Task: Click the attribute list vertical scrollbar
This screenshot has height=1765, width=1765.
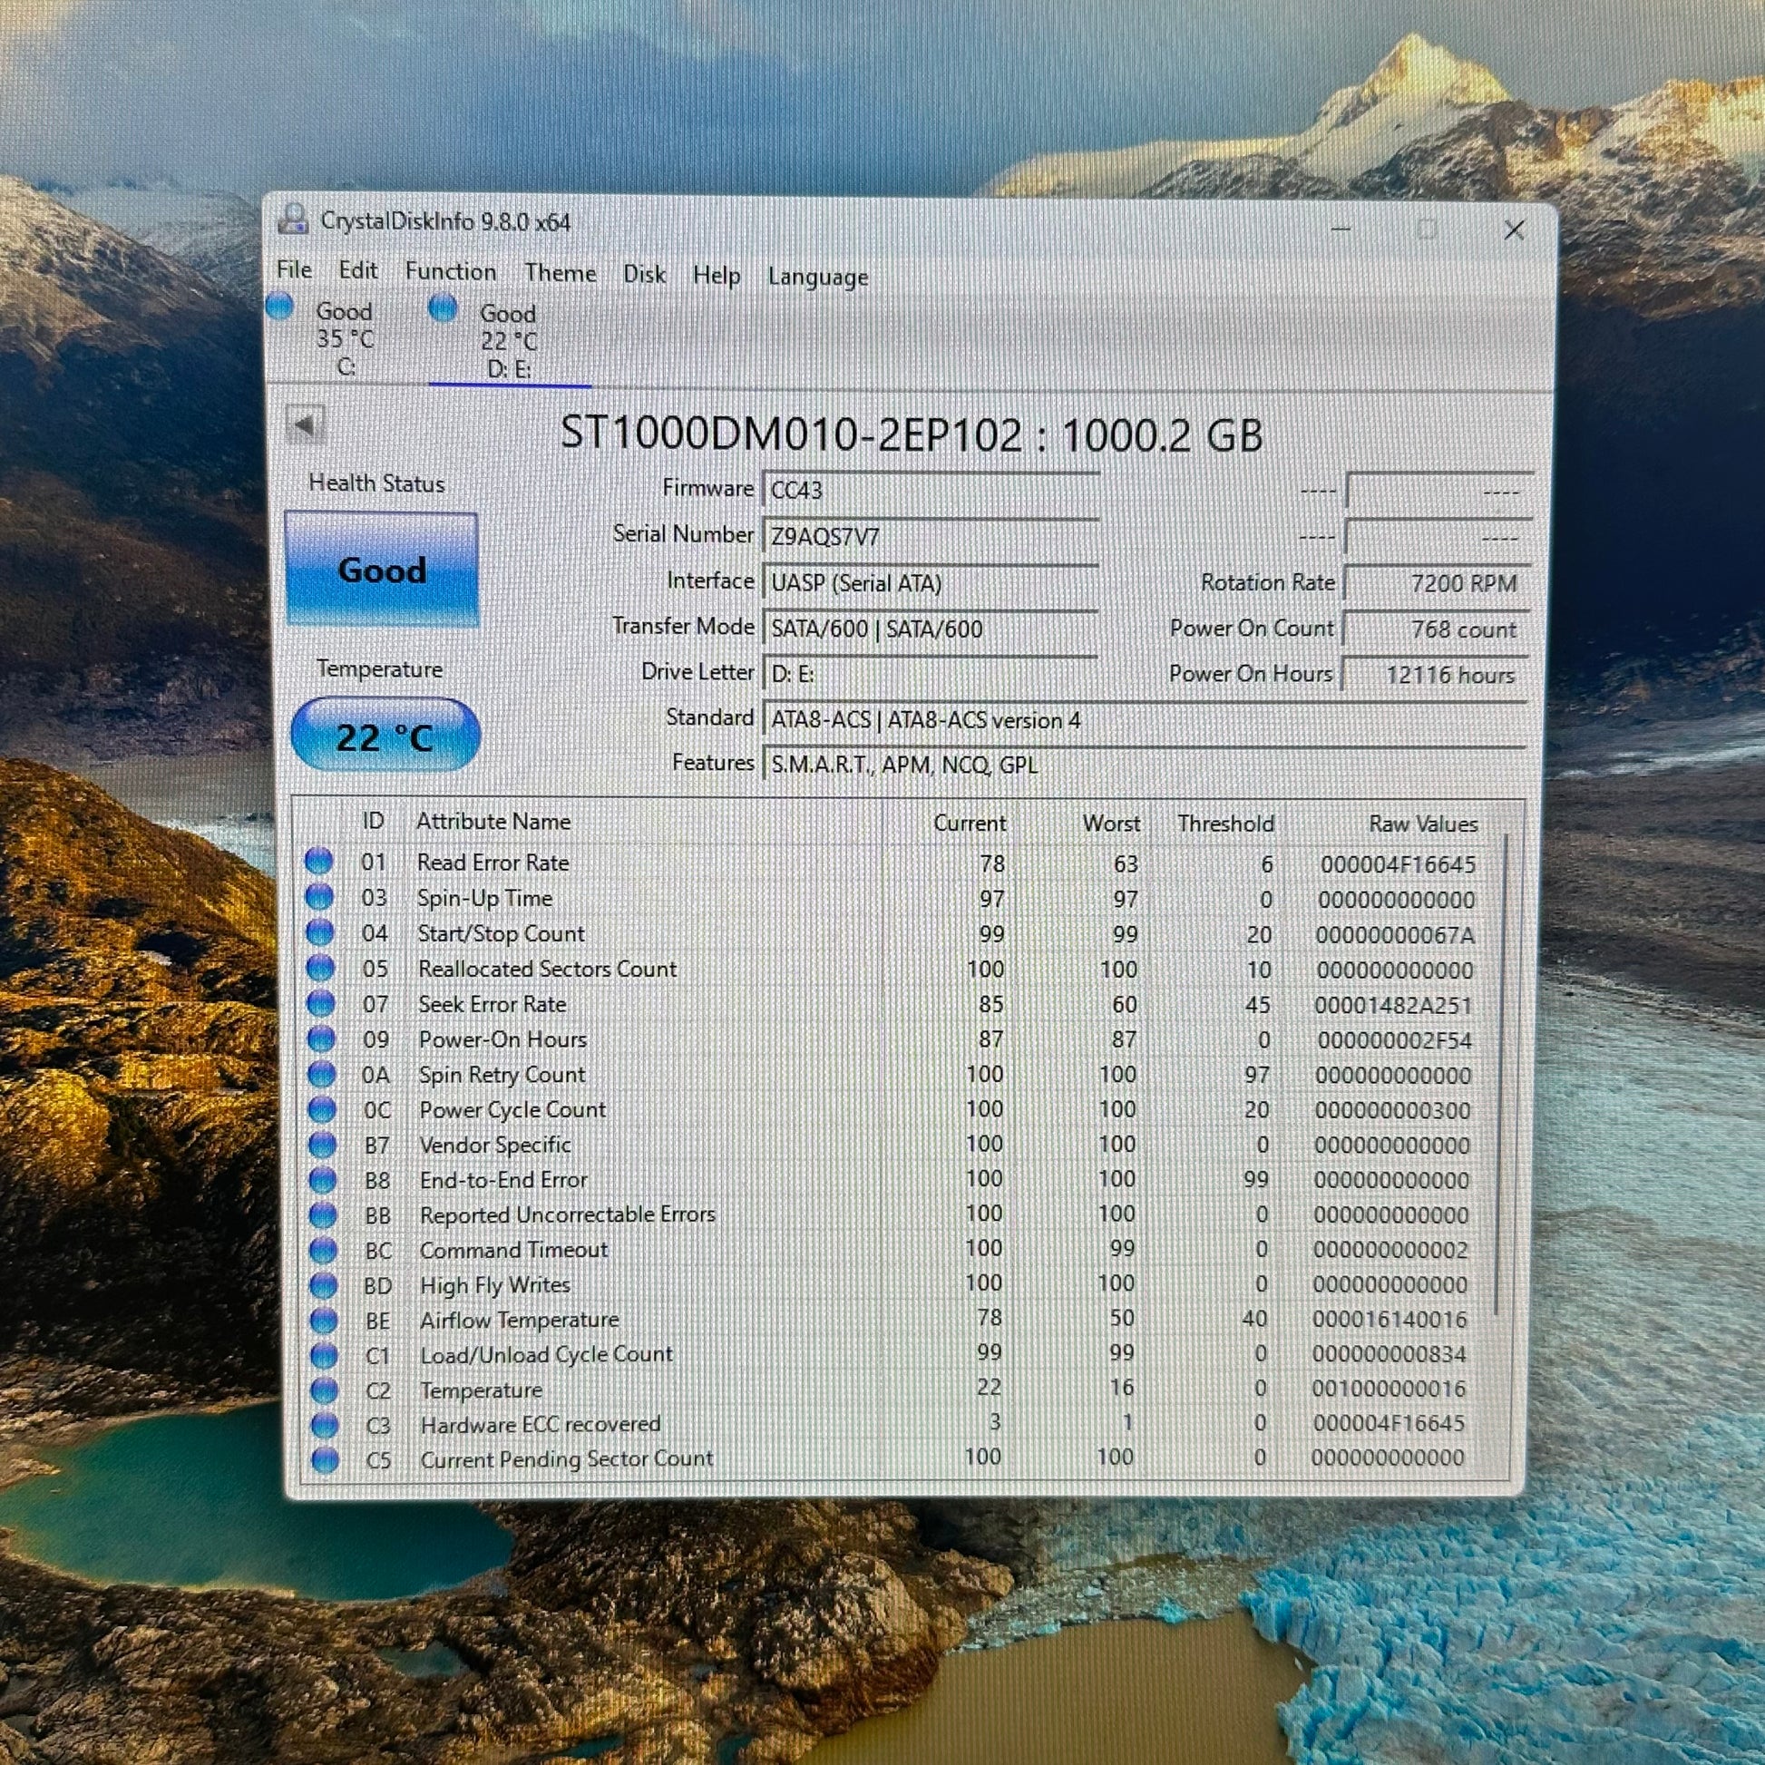Action: (1500, 1074)
